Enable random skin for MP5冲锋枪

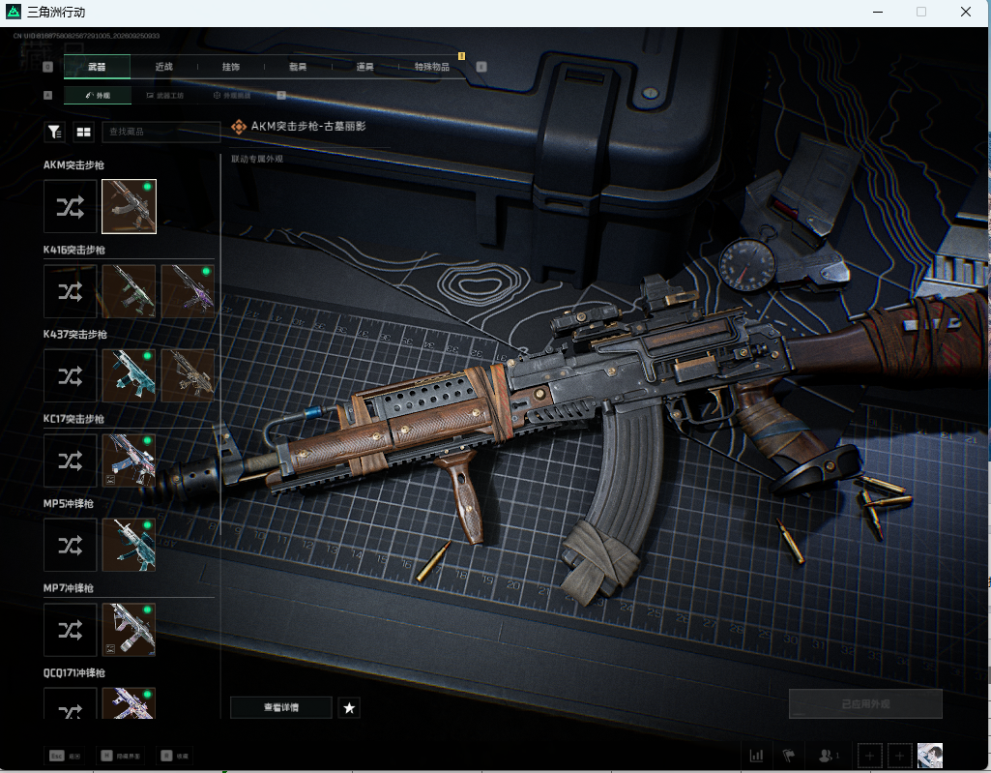pos(71,546)
